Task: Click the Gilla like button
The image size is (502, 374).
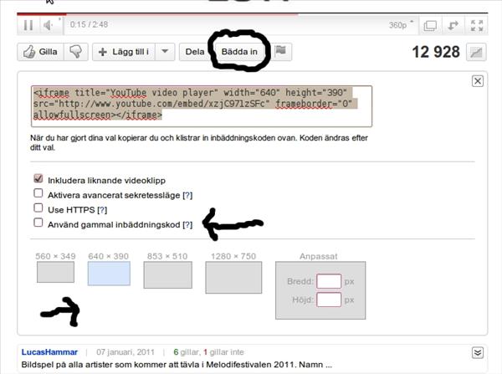Action: pyautogui.click(x=41, y=52)
